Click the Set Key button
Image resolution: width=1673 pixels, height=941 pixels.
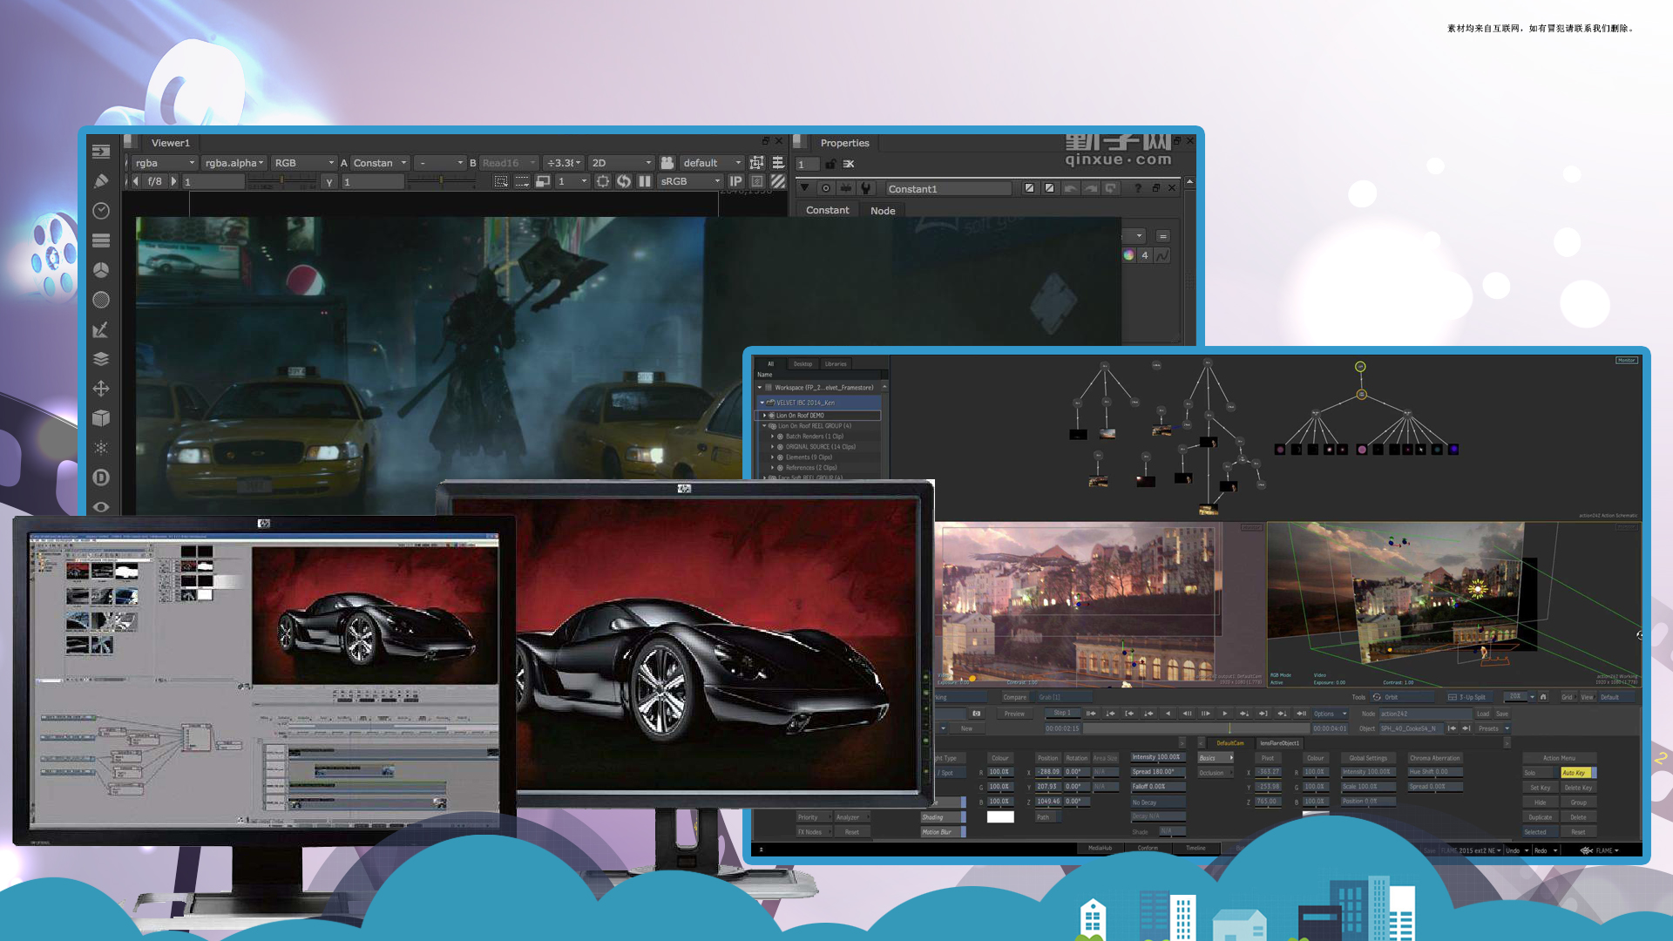[1540, 788]
